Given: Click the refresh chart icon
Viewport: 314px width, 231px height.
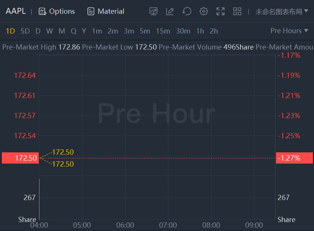Looking at the screenshot, I should point(187,12).
